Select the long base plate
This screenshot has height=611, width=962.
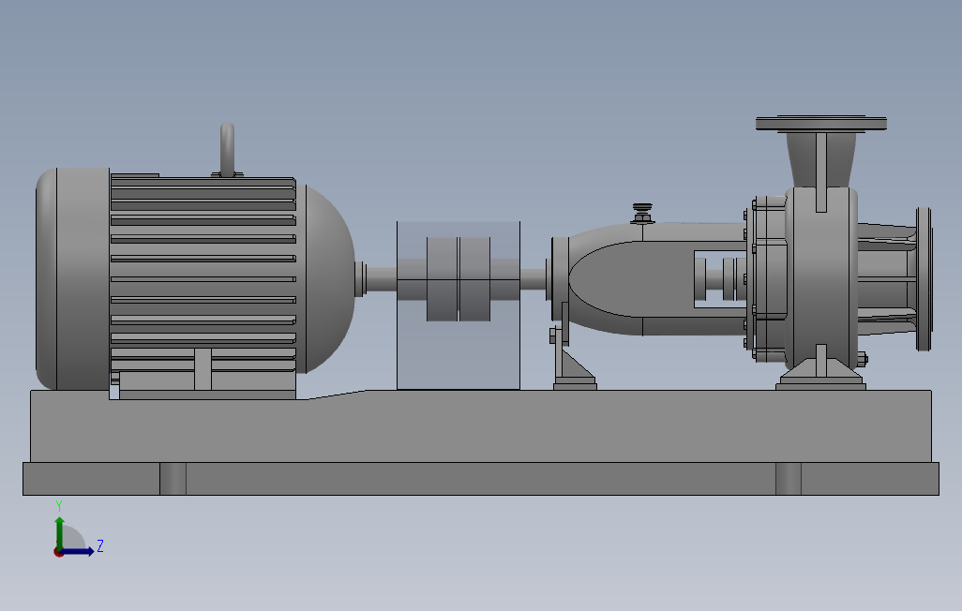point(481,479)
